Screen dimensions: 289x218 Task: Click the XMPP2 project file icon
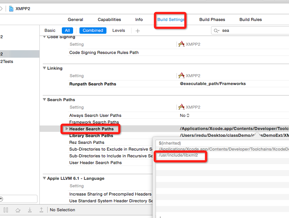click(11, 9)
